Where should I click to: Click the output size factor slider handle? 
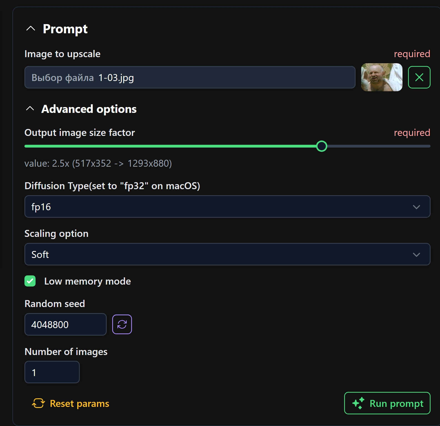321,146
